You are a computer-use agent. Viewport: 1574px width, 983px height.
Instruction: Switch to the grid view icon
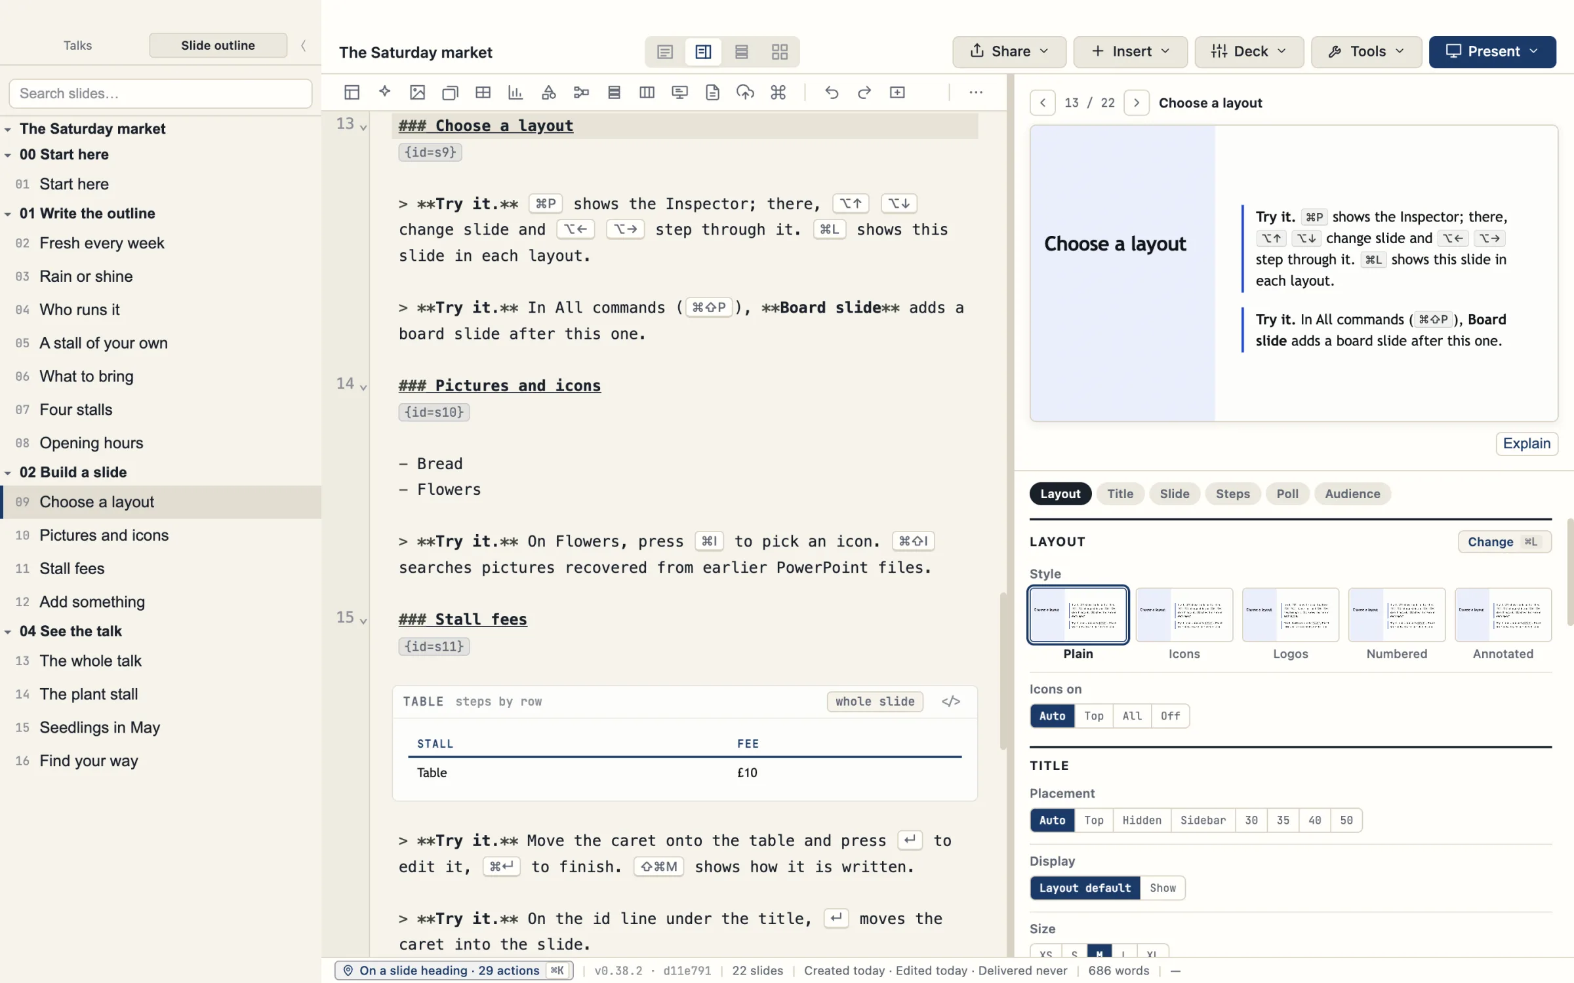780,52
